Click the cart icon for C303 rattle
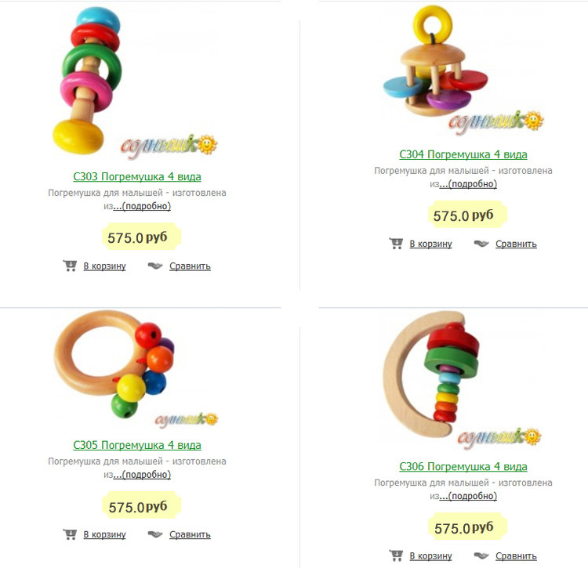The width and height of the screenshot is (588, 568). coord(70,266)
